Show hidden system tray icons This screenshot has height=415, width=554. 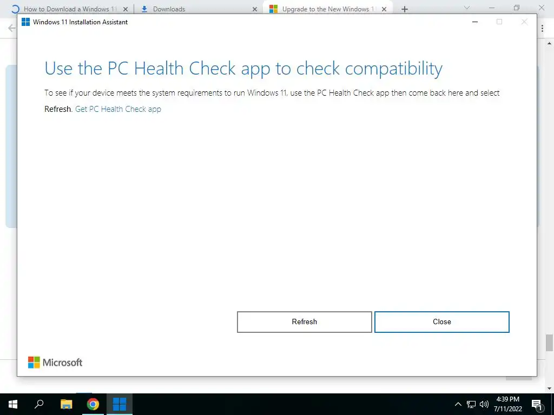coord(458,404)
